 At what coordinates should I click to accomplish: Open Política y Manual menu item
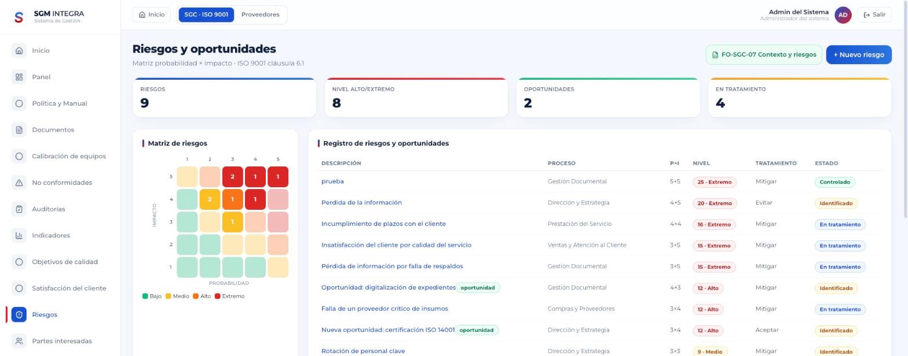tap(60, 103)
